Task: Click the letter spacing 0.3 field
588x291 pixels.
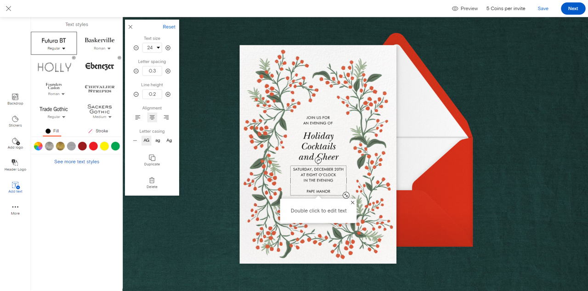Action: [152, 71]
